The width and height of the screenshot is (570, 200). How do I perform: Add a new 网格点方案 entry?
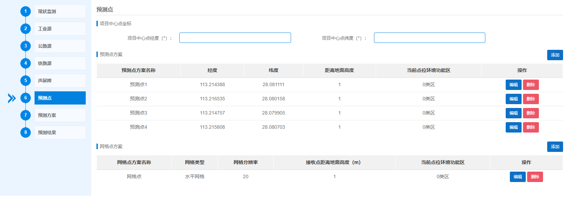[x=555, y=147]
